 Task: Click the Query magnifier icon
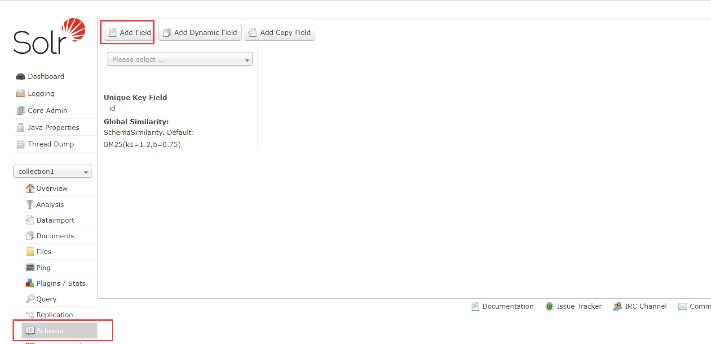[30, 299]
